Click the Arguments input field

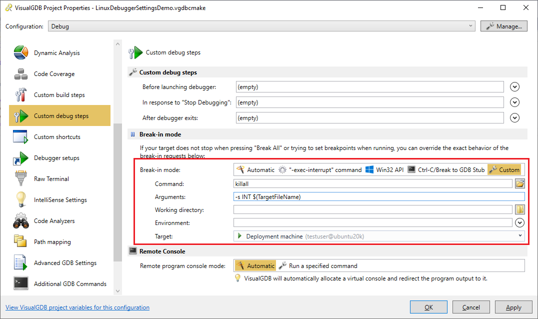(x=379, y=196)
